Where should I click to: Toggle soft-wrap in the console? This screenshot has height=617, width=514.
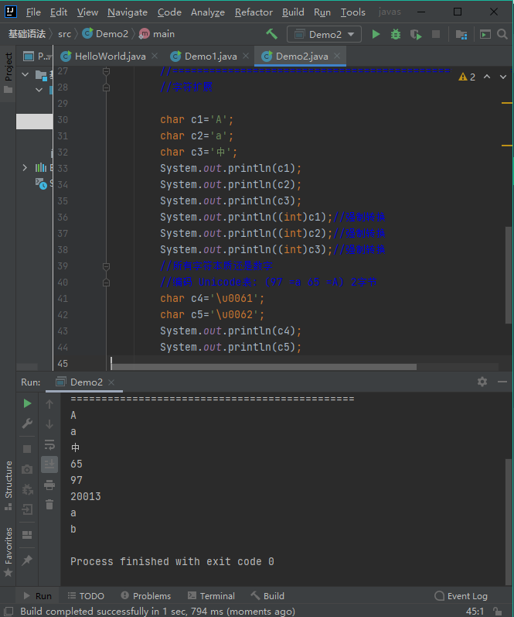pos(49,444)
